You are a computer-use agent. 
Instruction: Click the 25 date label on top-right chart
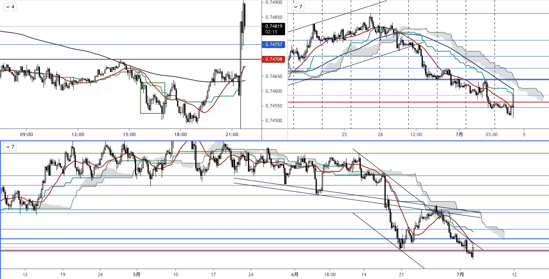(x=344, y=134)
